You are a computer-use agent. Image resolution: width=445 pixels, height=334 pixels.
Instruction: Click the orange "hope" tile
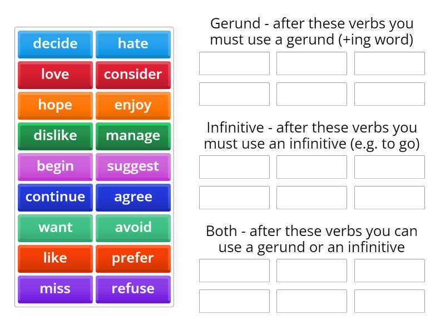click(x=55, y=105)
